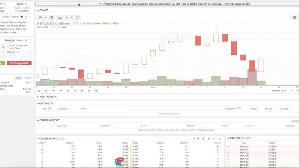This screenshot has height=168, width=299.
Task: Click the Exchange Sell button
Action: tap(19, 63)
